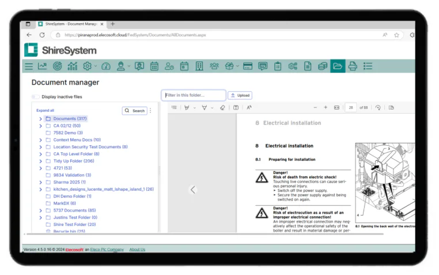
Task: Open the person with clock icon
Action: coord(169,66)
